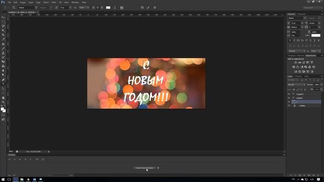Add a Curves adjustment
The width and height of the screenshot is (324, 182).
304,62
